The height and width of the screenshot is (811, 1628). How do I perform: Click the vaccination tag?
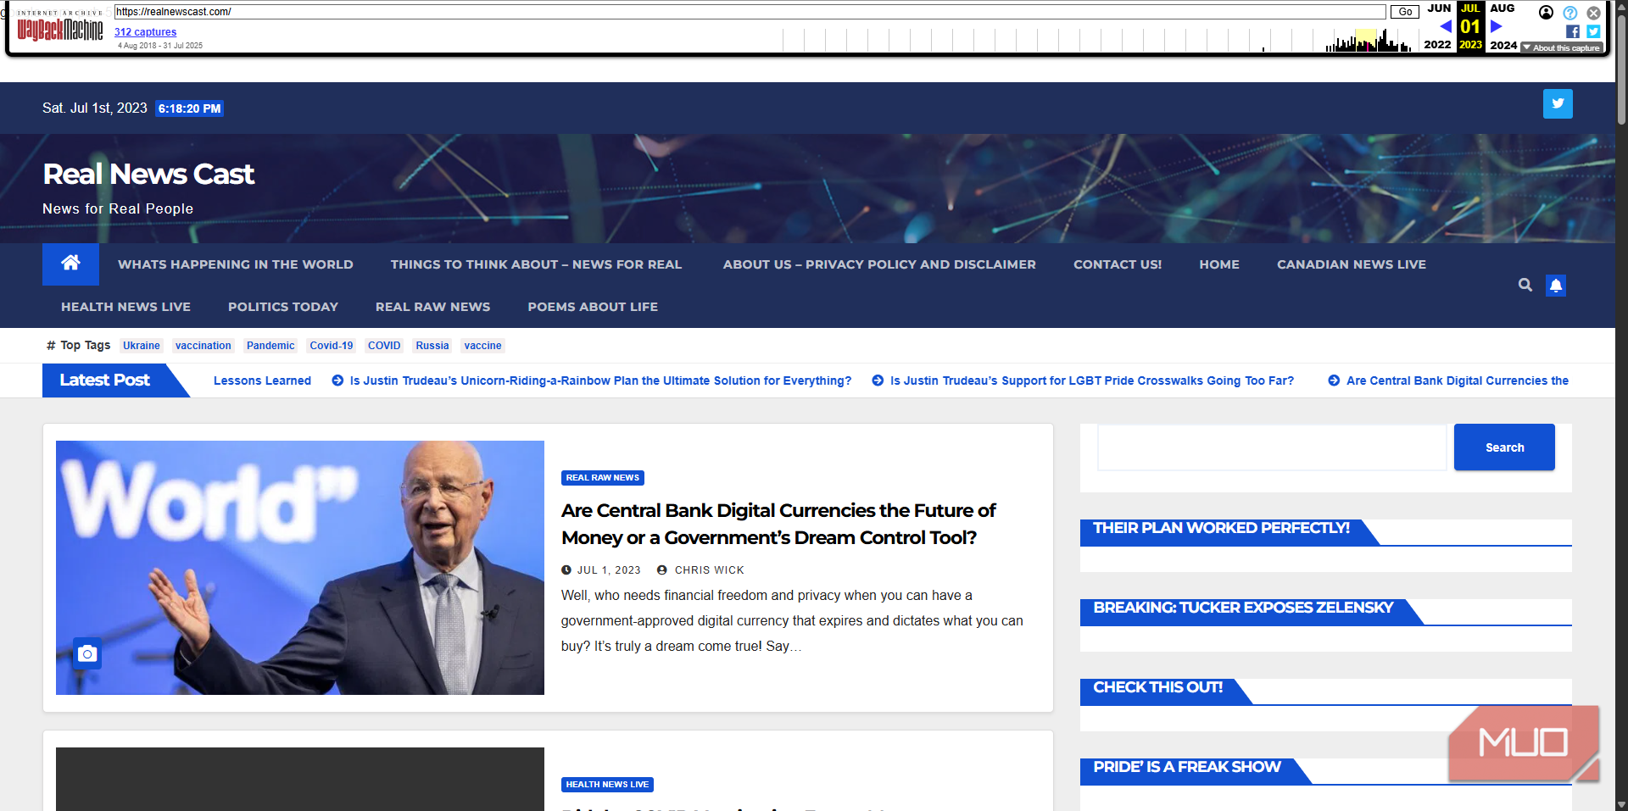203,346
